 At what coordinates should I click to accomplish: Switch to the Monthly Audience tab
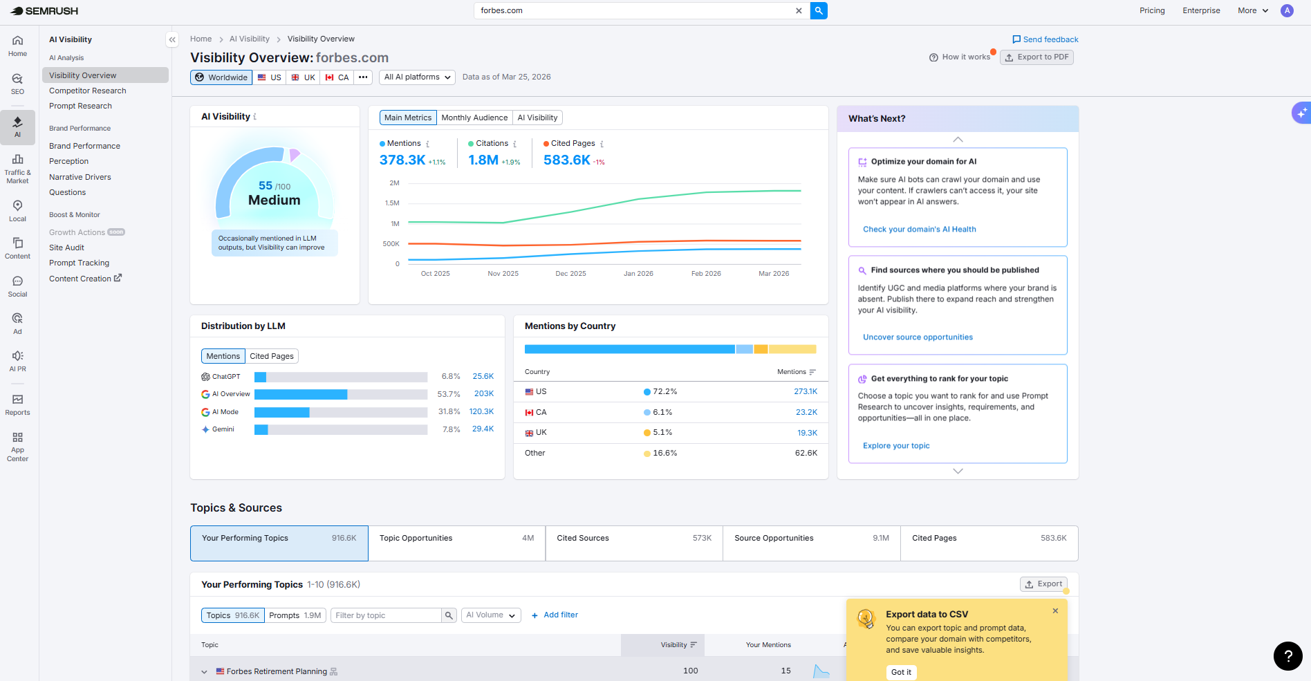point(474,117)
